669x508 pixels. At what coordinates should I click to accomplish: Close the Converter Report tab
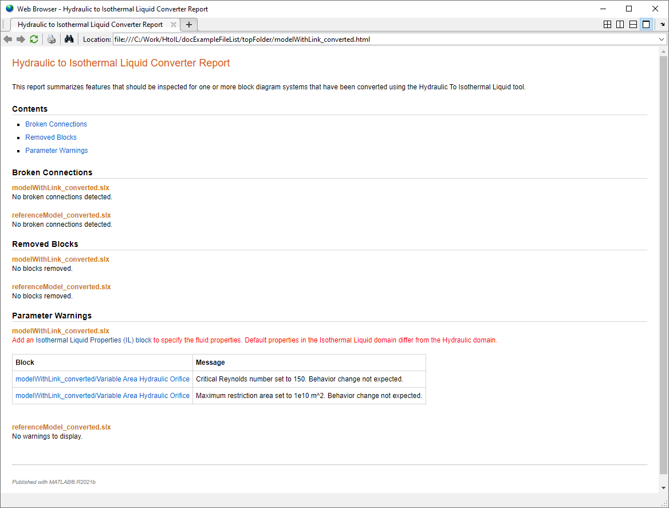(174, 25)
